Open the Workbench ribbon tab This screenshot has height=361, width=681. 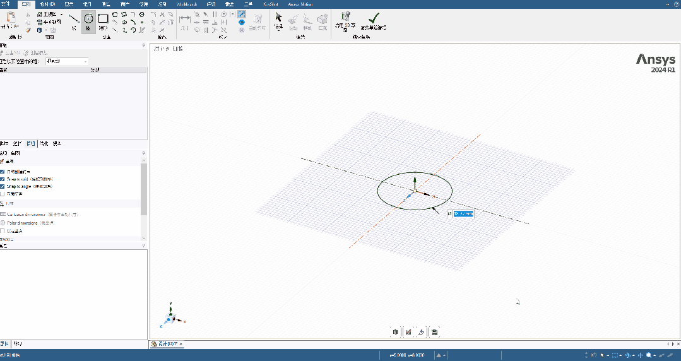[x=186, y=4]
